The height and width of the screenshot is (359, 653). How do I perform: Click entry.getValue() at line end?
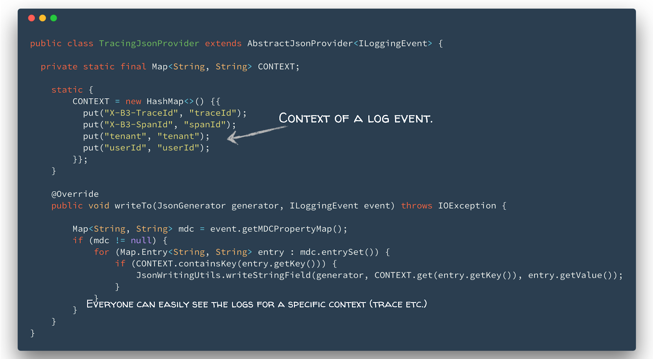point(570,275)
